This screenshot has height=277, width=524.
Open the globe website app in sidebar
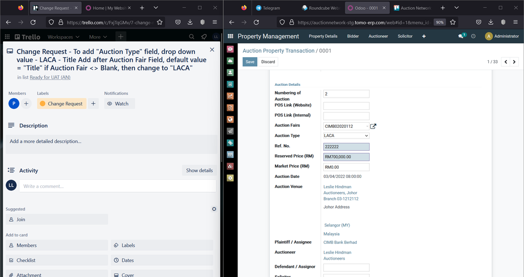230,119
